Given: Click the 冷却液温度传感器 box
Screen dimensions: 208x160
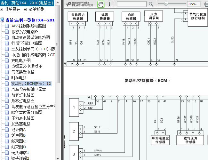Looking at the screenshot, I should point(160,140).
